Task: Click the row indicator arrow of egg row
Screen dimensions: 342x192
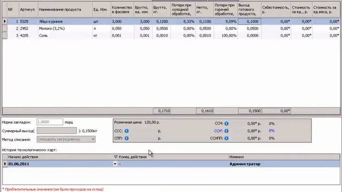Action: (x=5, y=21)
